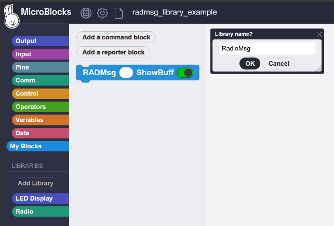Click the RADMsg block empty input slot
334x226 pixels.
pos(126,73)
